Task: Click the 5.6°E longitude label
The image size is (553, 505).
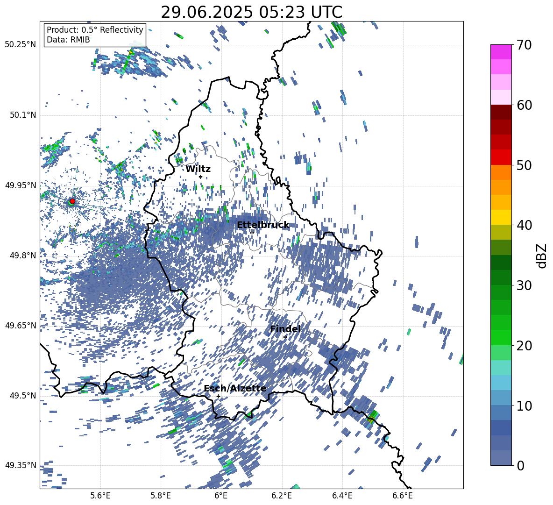Action: pyautogui.click(x=100, y=496)
